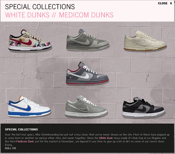Click the bear logo on white Medicom dunk heel
Image resolution: width=175 pixels, height=154 pixels.
13,109
